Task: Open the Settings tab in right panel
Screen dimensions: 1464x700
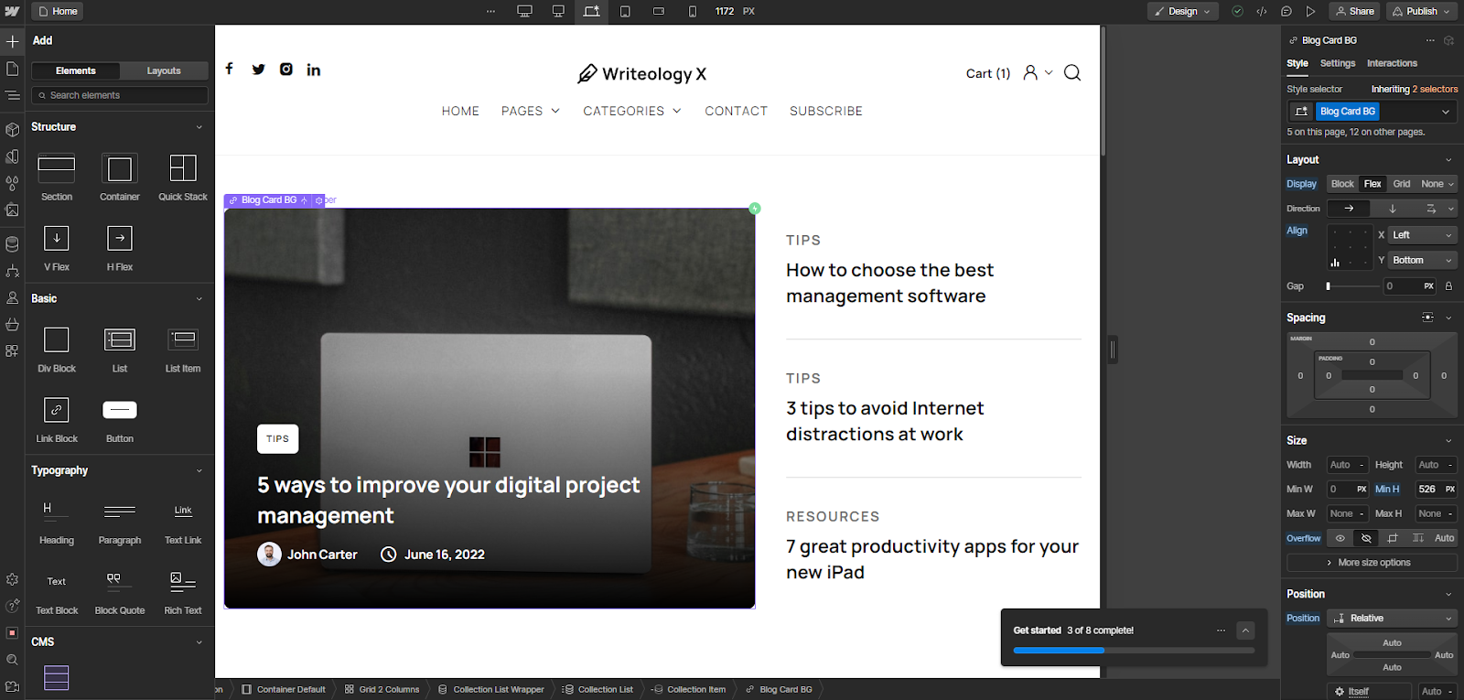Action: pos(1338,63)
